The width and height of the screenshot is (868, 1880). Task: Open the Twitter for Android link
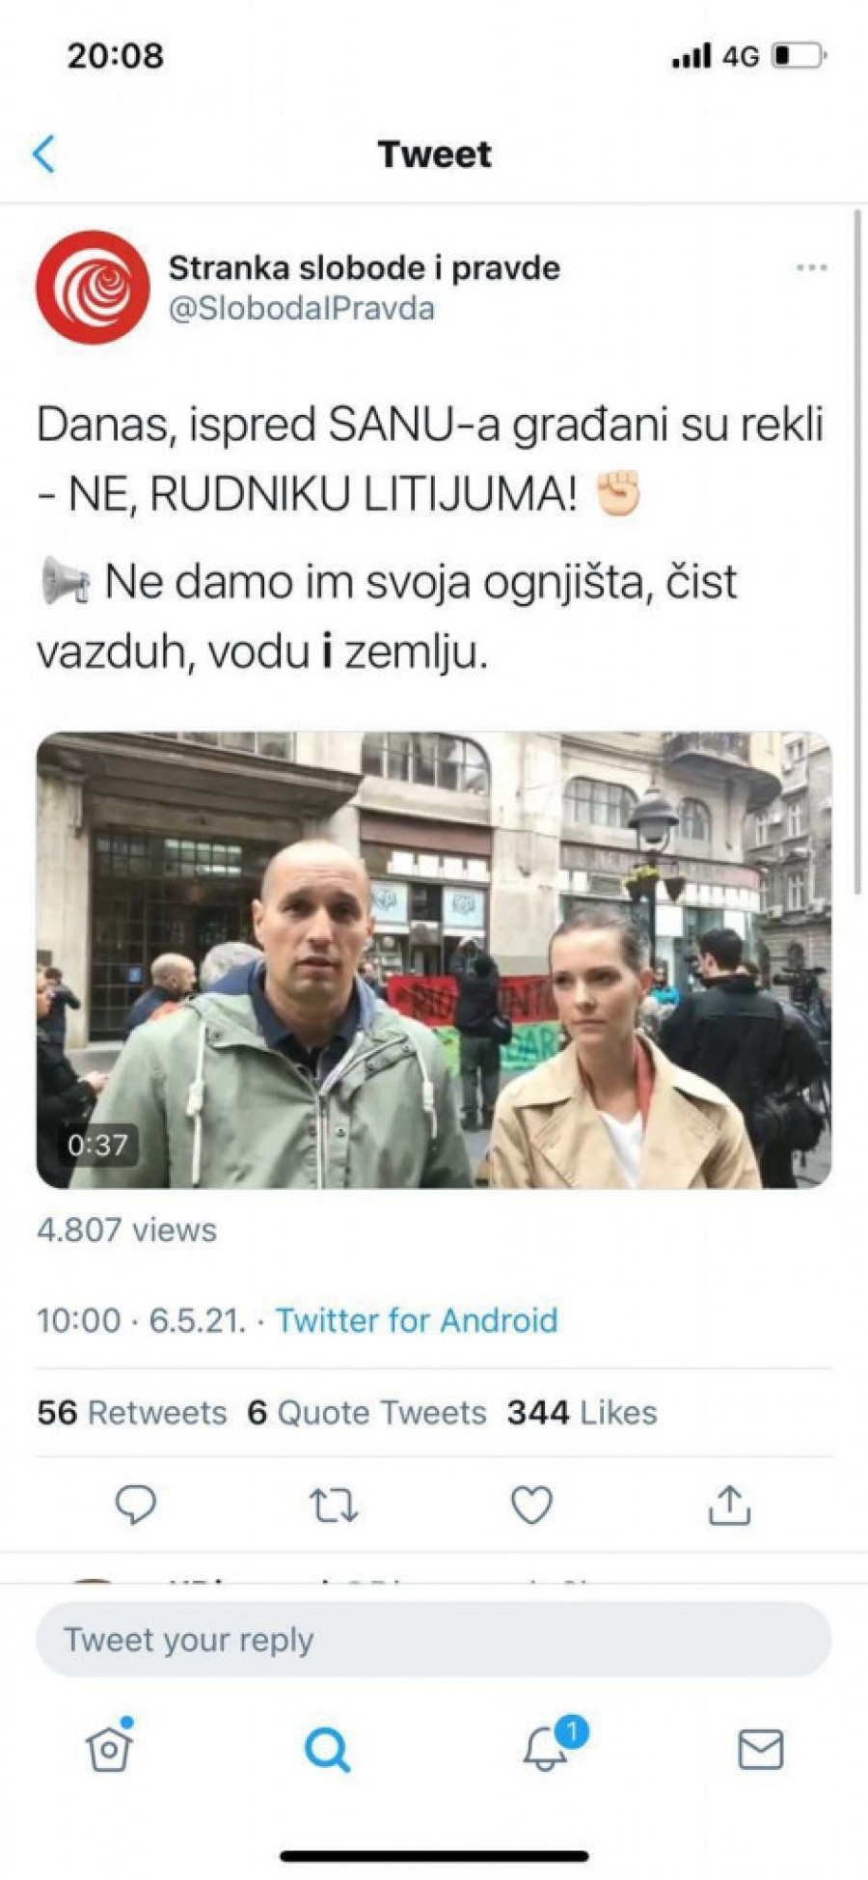click(x=417, y=1319)
